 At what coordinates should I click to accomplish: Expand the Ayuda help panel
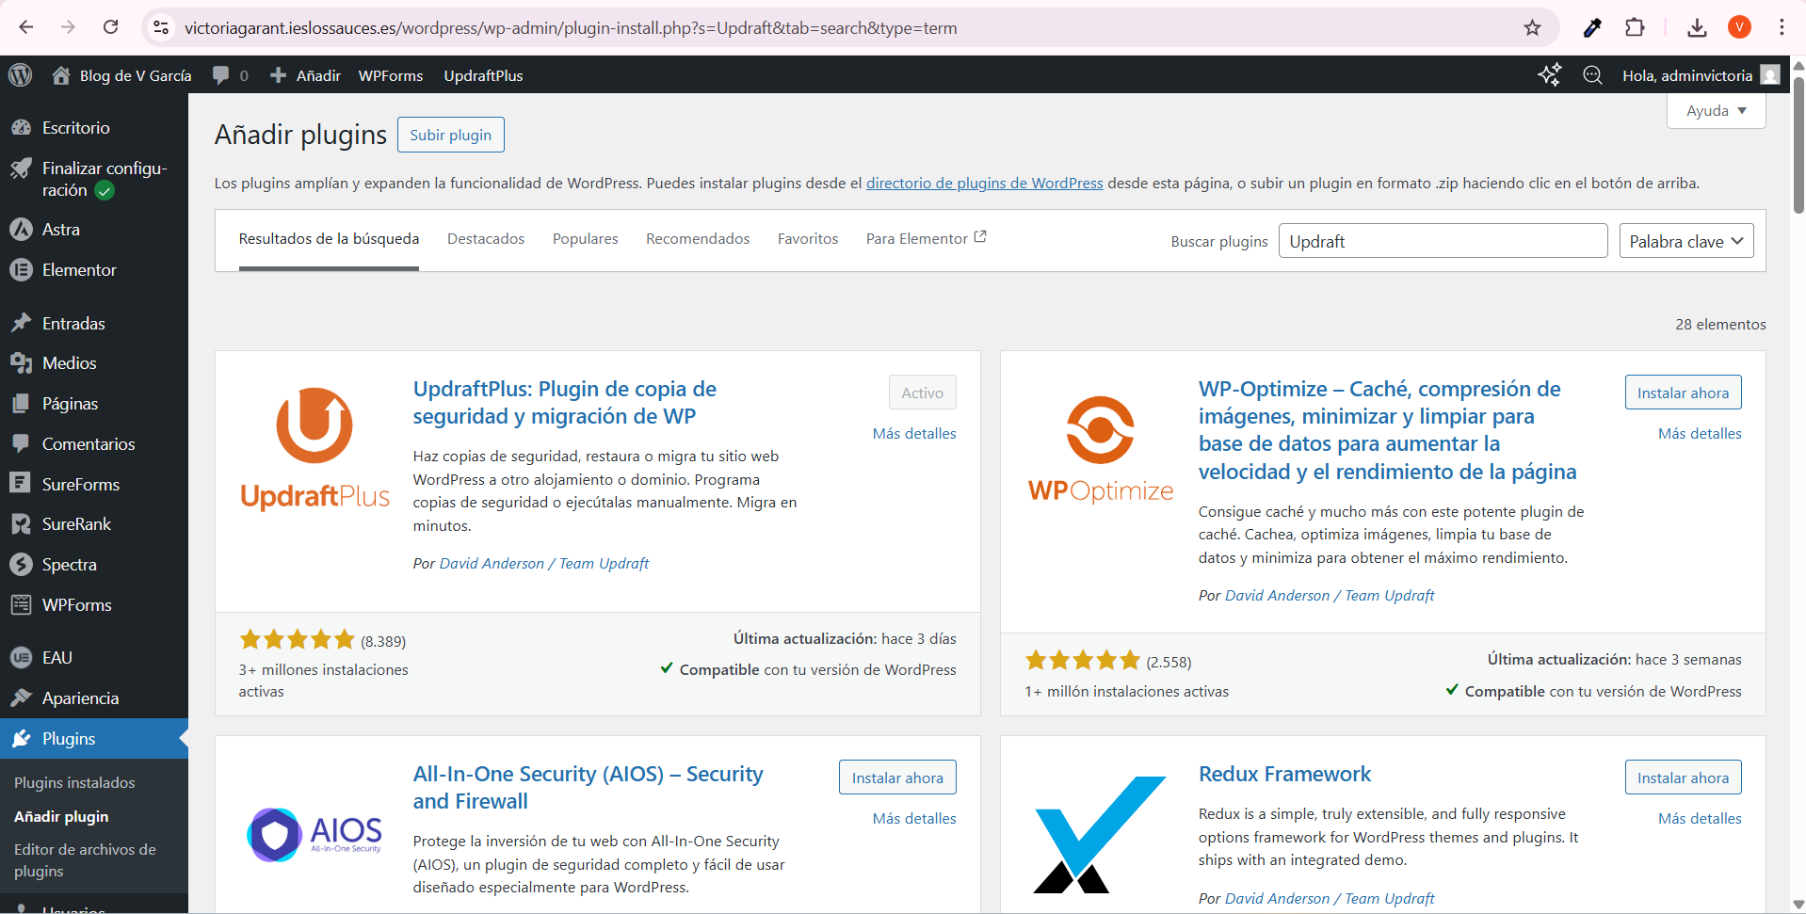[x=1716, y=111]
